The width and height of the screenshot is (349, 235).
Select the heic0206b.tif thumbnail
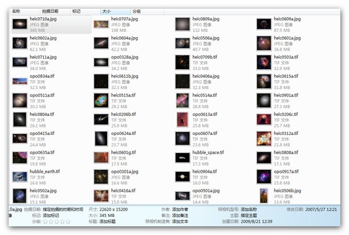pyautogui.click(x=101, y=119)
